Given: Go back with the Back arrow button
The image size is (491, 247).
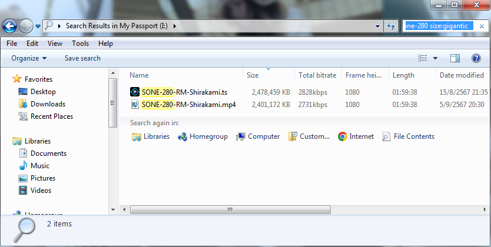Looking at the screenshot, I should [x=9, y=26].
